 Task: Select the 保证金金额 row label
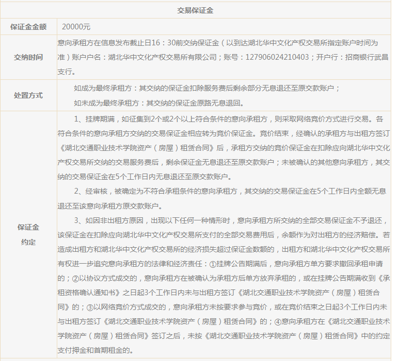pos(28,27)
